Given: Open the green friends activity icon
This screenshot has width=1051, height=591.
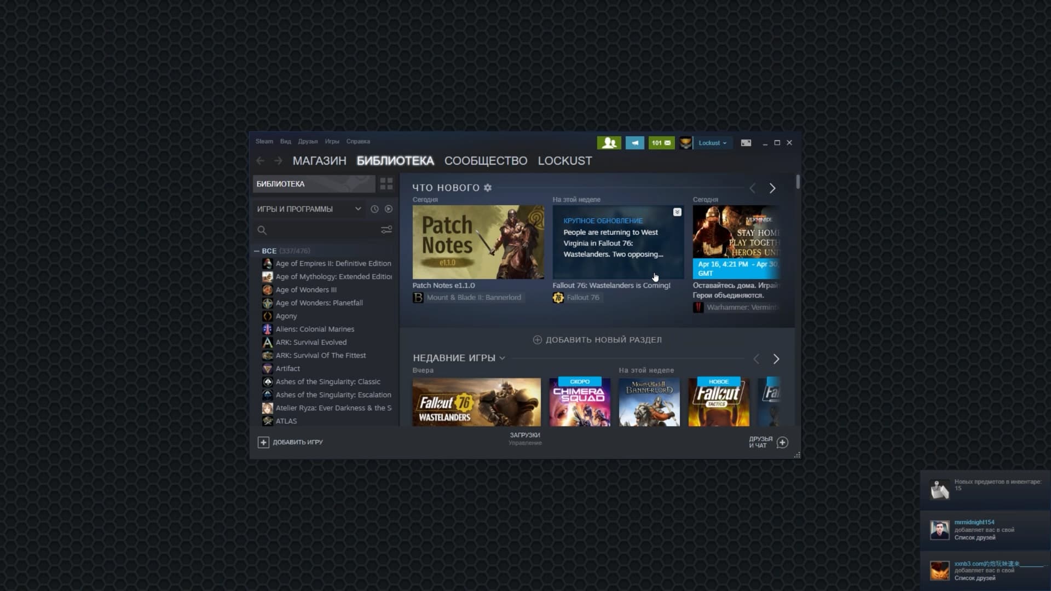Looking at the screenshot, I should coord(609,143).
